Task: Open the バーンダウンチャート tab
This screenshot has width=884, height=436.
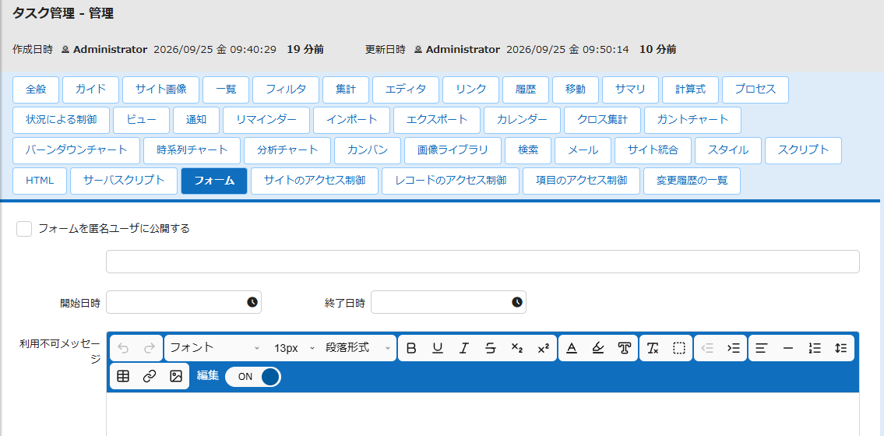Action: [76, 150]
